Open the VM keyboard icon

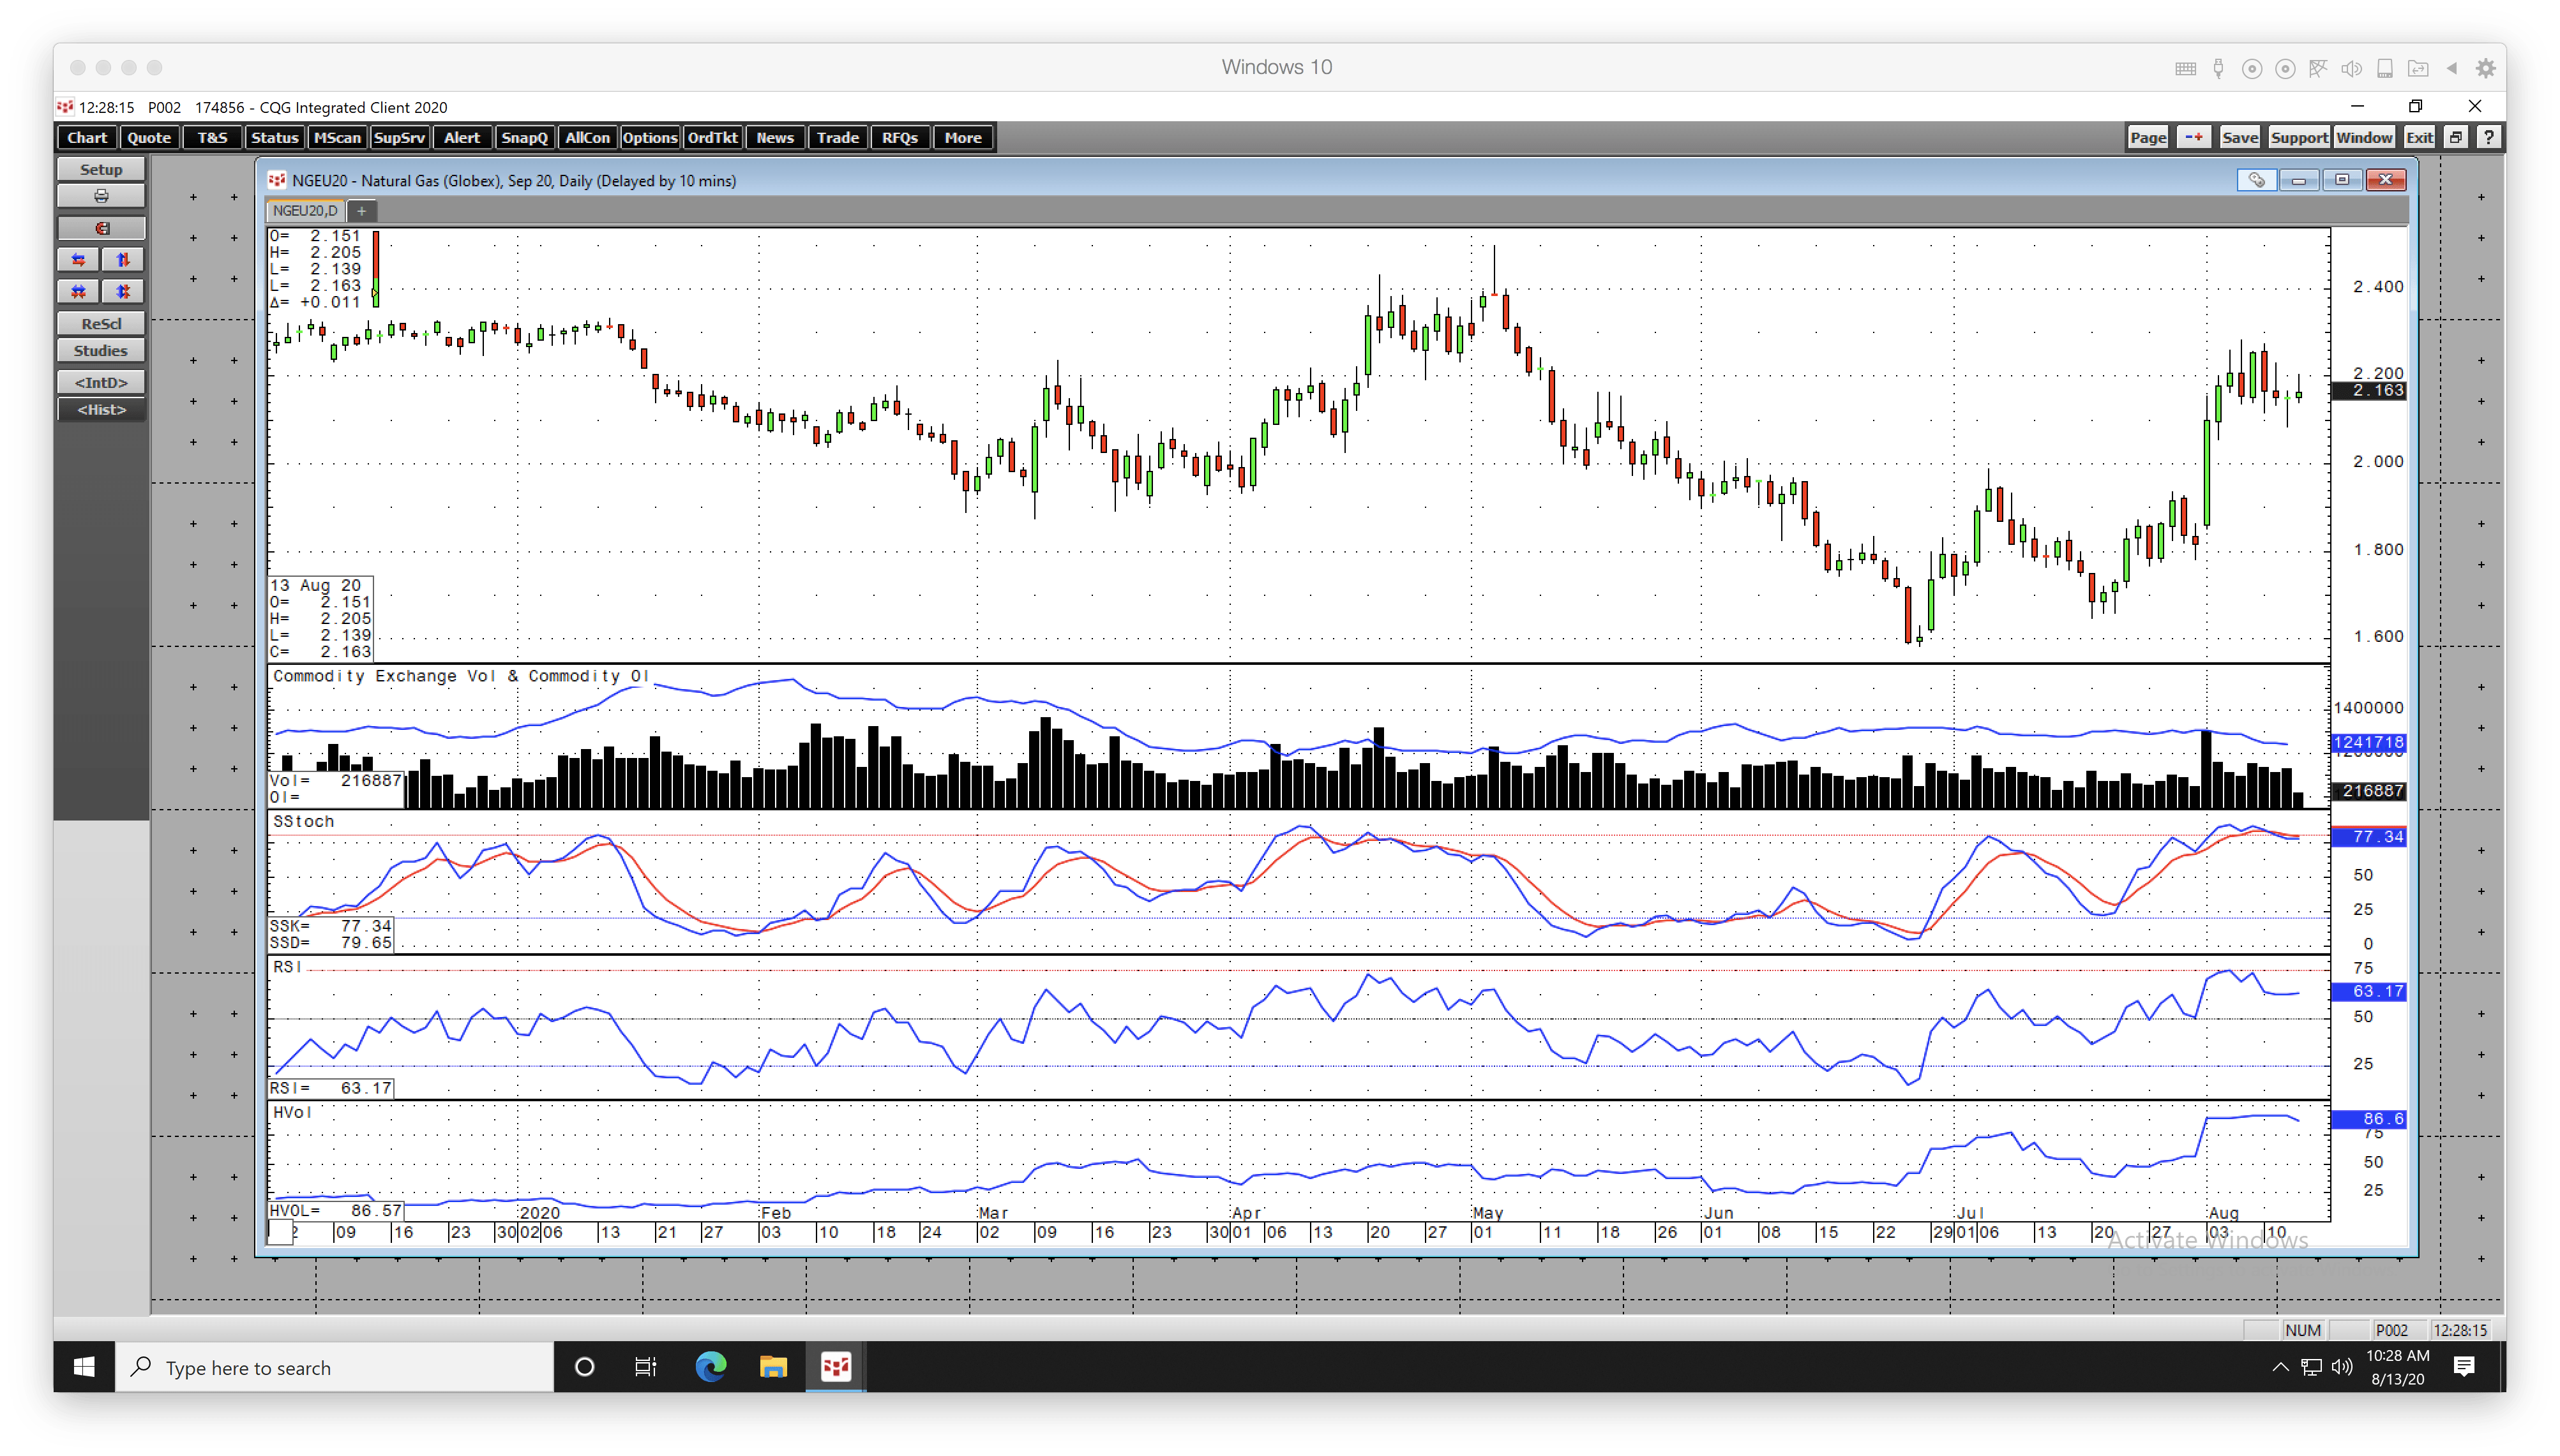click(x=2185, y=68)
